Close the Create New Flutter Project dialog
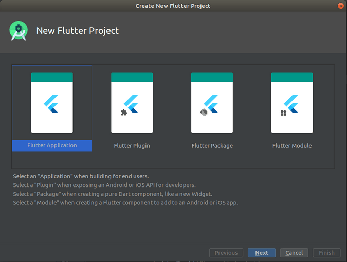This screenshot has width=347, height=262. point(341,6)
